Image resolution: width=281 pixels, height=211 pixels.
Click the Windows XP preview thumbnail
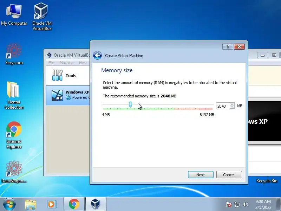(264, 121)
